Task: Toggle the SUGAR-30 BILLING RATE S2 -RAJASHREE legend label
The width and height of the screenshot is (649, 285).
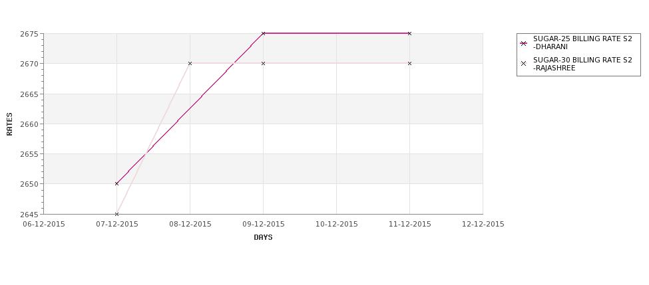Action: (x=583, y=64)
